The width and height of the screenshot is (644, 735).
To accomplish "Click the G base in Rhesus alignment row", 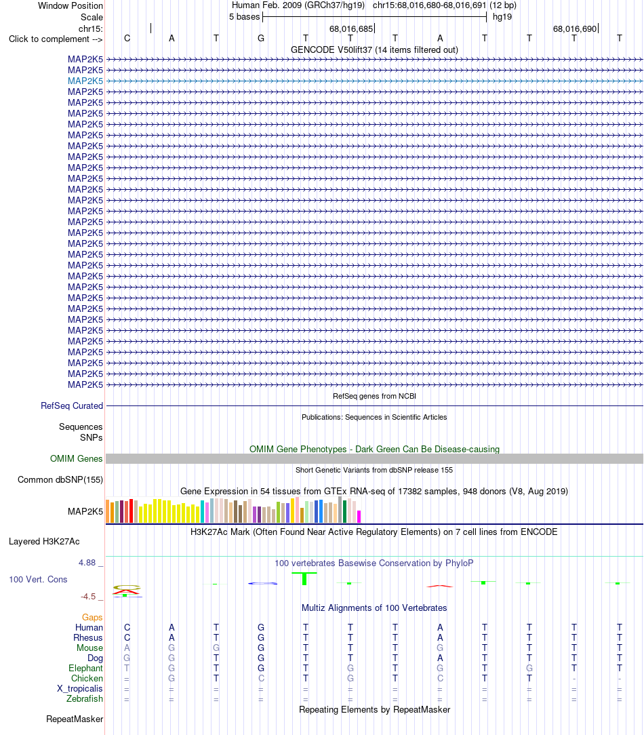I will 261,639.
